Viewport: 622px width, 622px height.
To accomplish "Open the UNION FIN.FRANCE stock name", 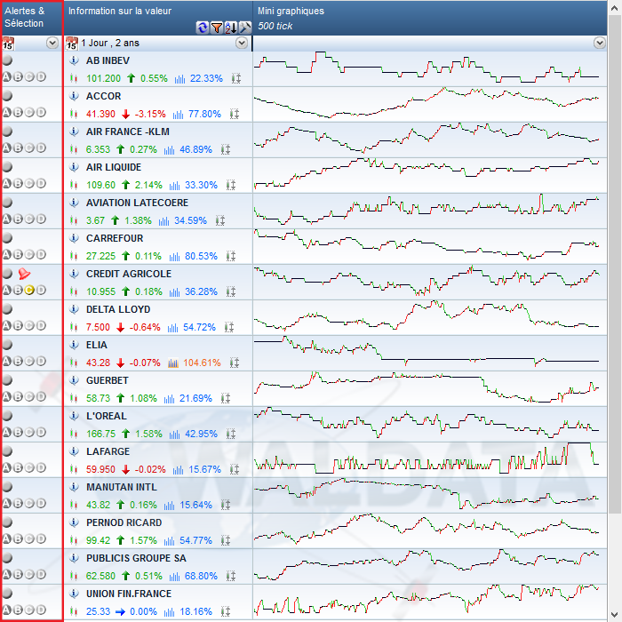I will coord(129,594).
